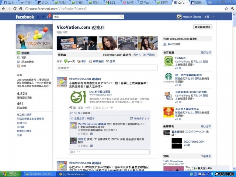236x177 pixels.
Task: Like the ZOZOTOWN.COM page
Action: (x=187, y=145)
